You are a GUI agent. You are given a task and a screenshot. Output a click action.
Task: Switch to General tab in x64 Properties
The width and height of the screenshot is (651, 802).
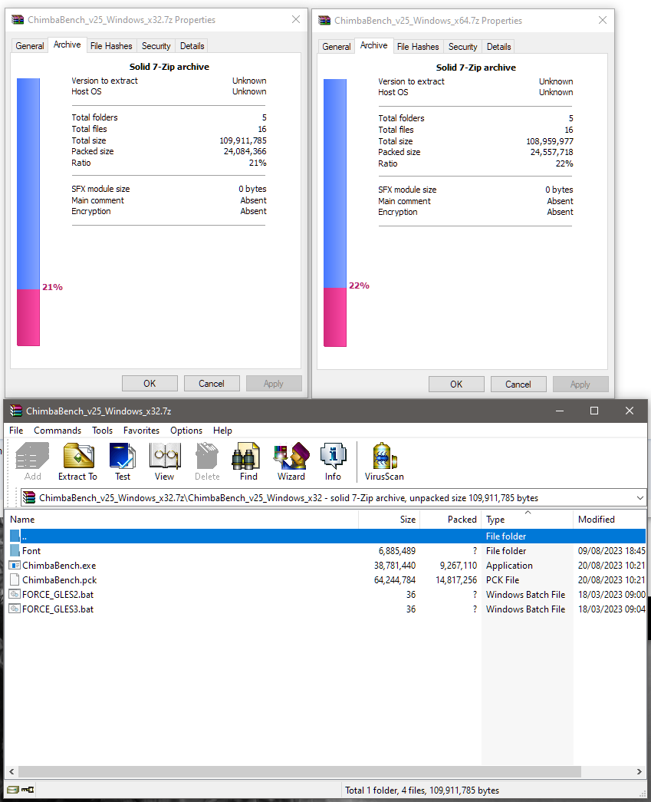pyautogui.click(x=336, y=47)
